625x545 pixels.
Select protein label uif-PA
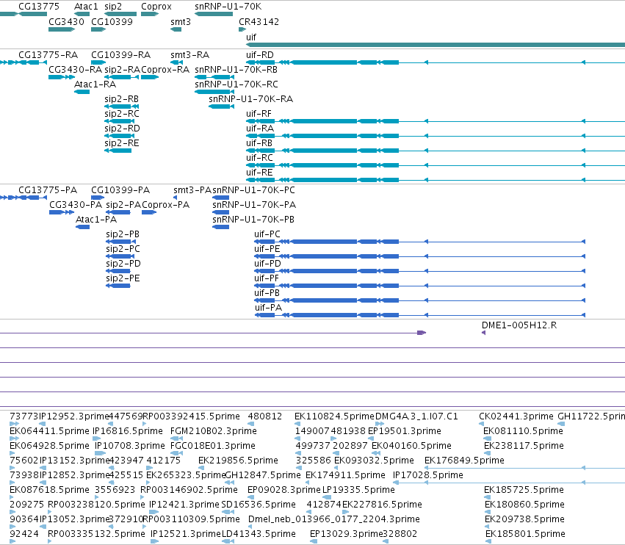(268, 308)
